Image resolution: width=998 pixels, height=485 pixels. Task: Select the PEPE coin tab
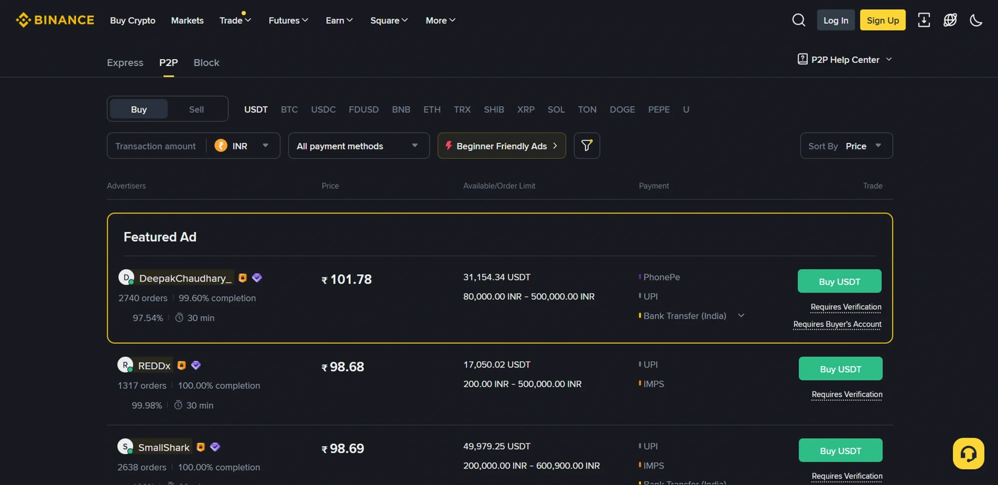[659, 109]
